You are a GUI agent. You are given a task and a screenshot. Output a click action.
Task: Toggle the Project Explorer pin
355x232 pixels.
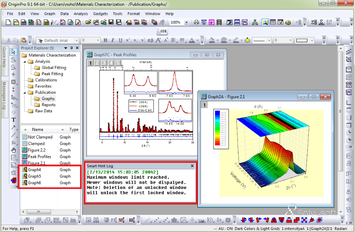tap(71, 48)
